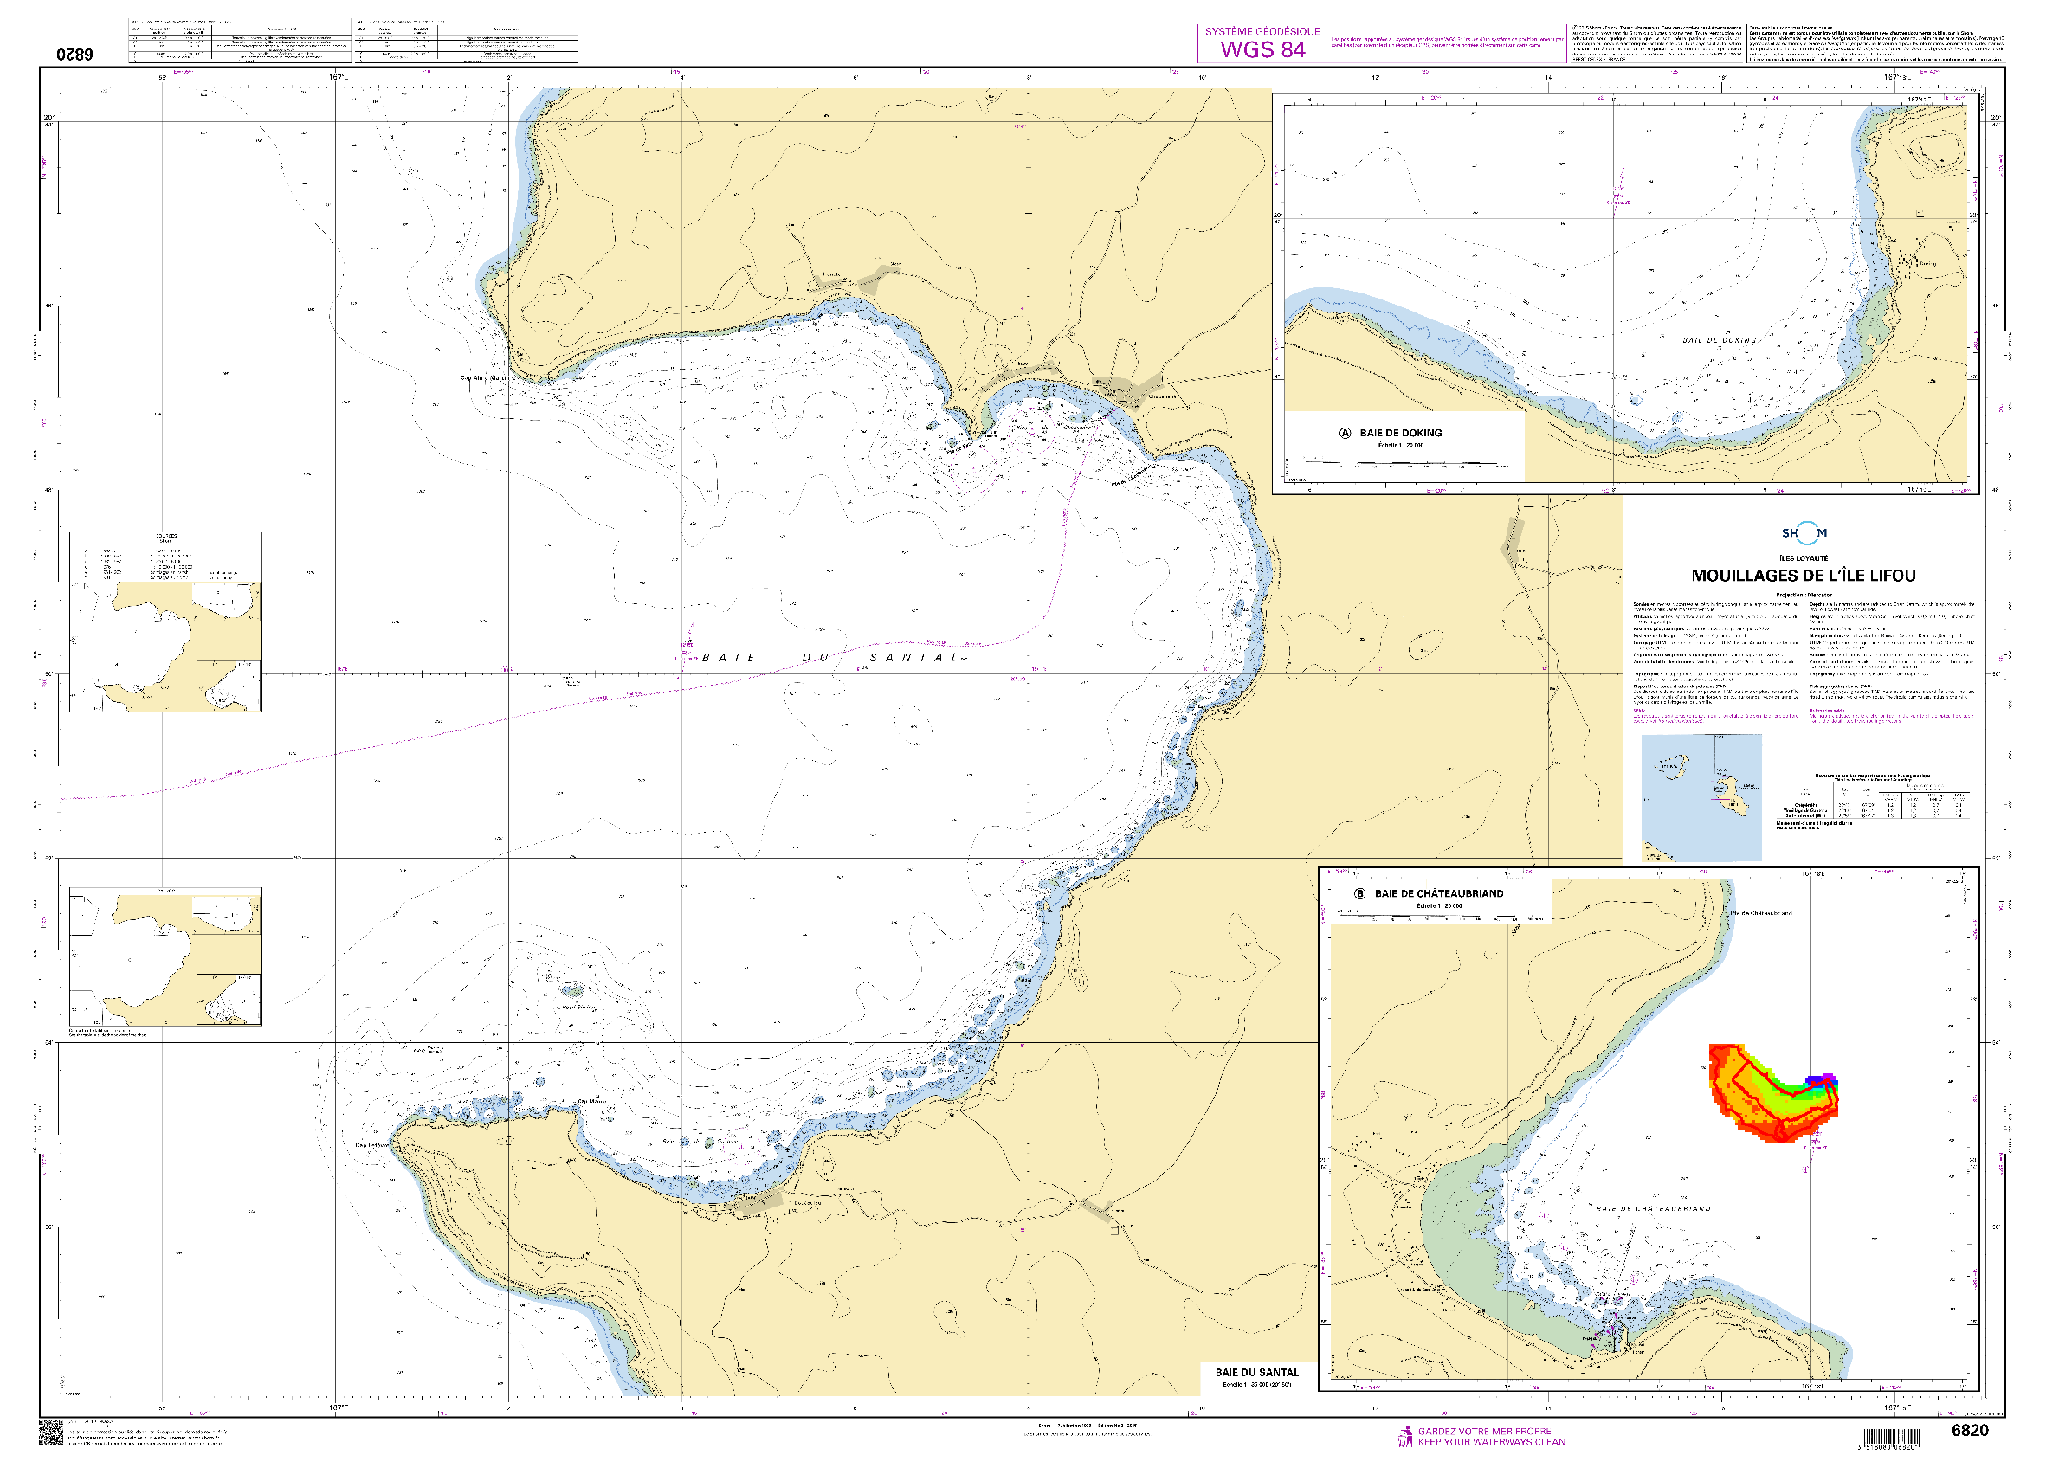Click the upside-down 6820 chart number

coord(74,55)
